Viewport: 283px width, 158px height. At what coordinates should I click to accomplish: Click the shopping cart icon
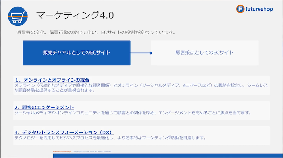pyautogui.click(x=18, y=16)
